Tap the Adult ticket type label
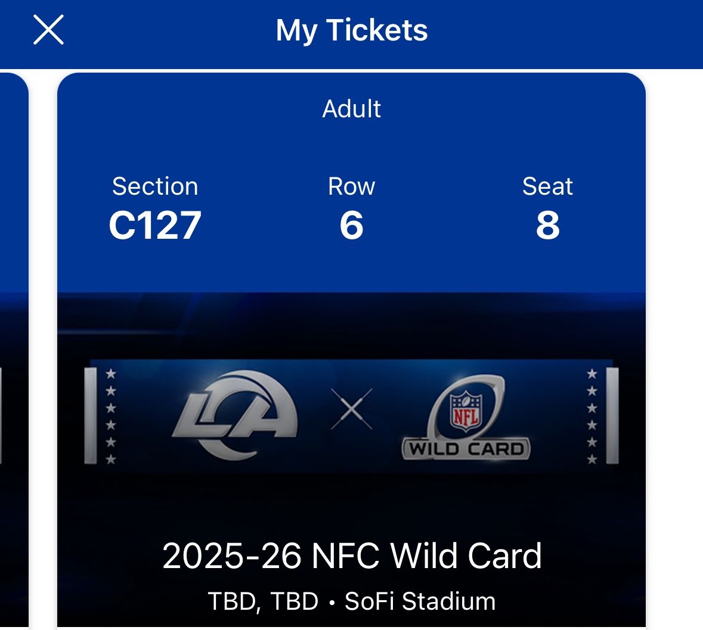Image resolution: width=703 pixels, height=630 pixels. (351, 109)
